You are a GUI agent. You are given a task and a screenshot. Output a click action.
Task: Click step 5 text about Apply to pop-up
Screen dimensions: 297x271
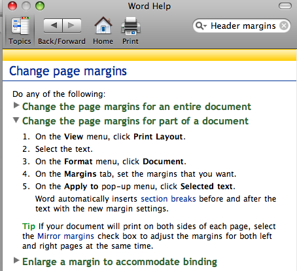pyautogui.click(x=135, y=187)
